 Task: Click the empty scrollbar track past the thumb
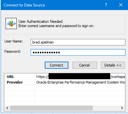[x=106, y=108]
